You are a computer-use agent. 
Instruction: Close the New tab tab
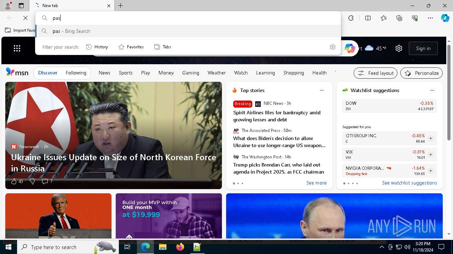pos(109,6)
